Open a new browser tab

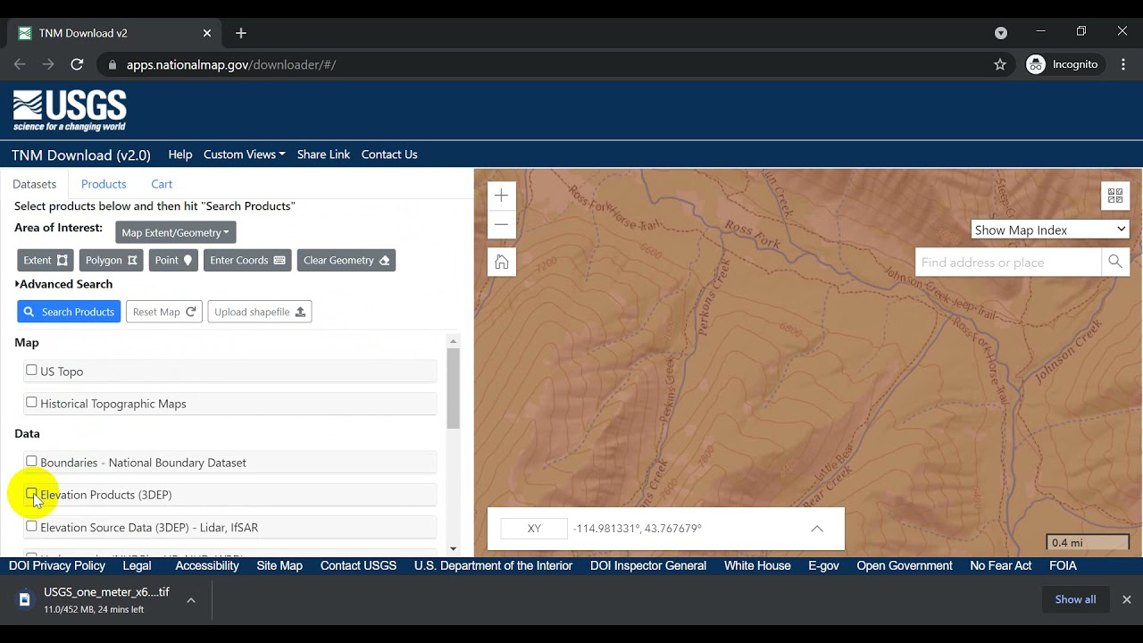tap(241, 33)
